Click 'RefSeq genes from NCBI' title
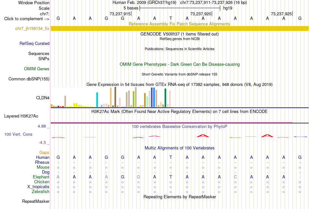Viewport: 309px width, 209px height. coord(180,39)
